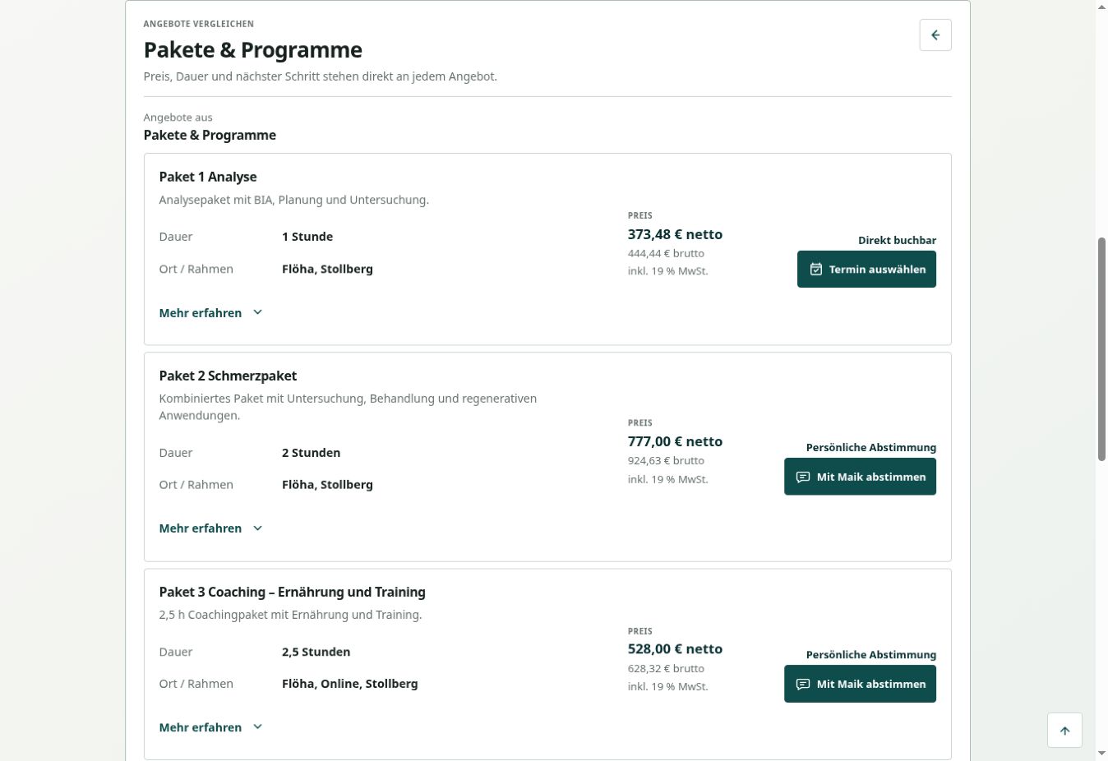Click Mit Maik abstimmen for Coaching paket

[860, 684]
